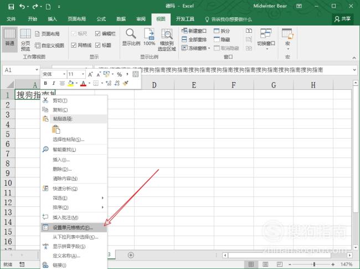
Task: Switch to the 开始 Home tab
Action: click(x=32, y=19)
